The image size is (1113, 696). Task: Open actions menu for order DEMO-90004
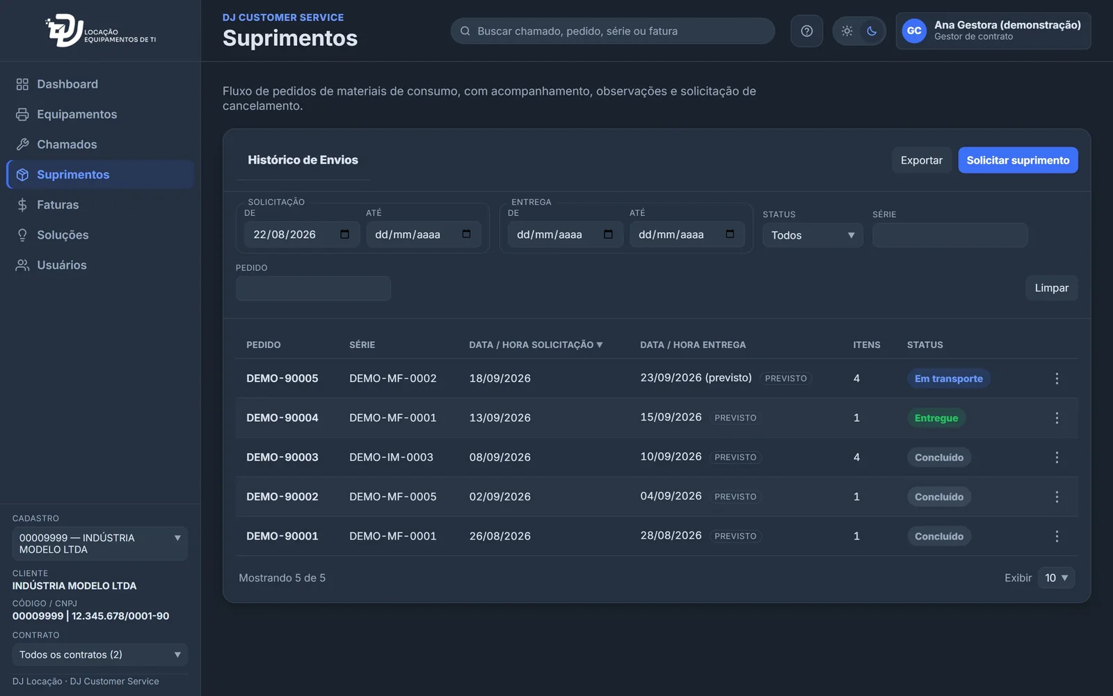point(1057,418)
